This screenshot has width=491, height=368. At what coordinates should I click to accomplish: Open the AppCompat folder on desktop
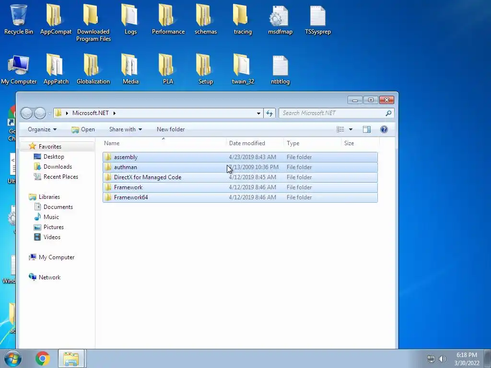tap(56, 19)
